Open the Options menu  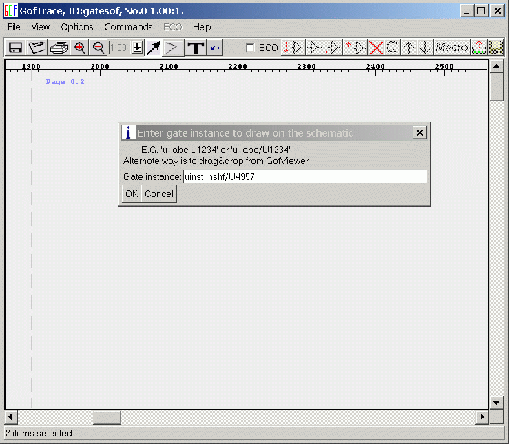(x=76, y=27)
